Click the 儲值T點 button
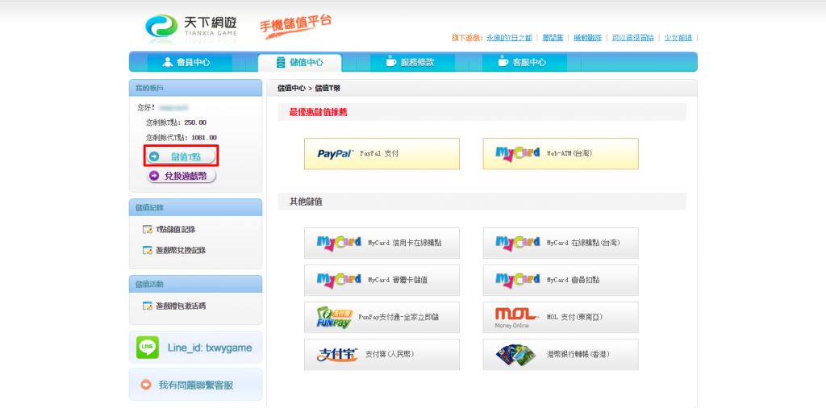This screenshot has width=826, height=408. [181, 156]
